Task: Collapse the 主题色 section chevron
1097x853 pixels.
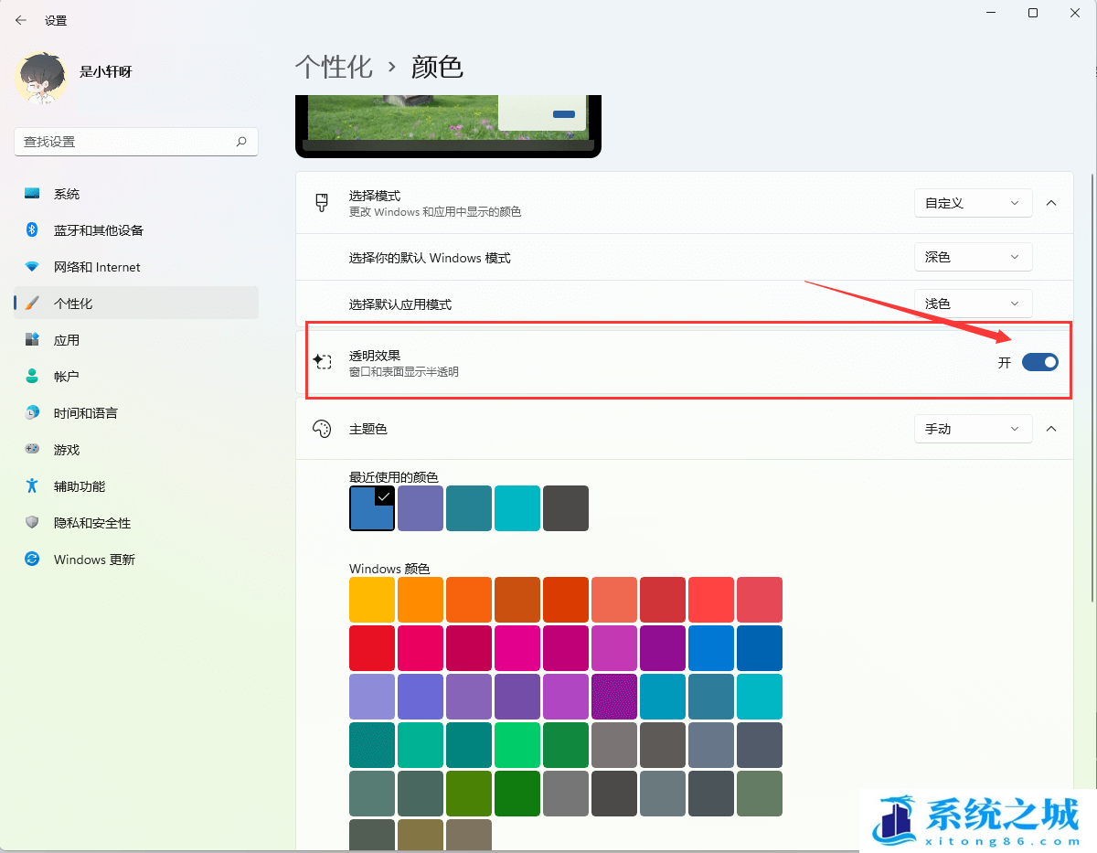Action: [x=1051, y=429]
